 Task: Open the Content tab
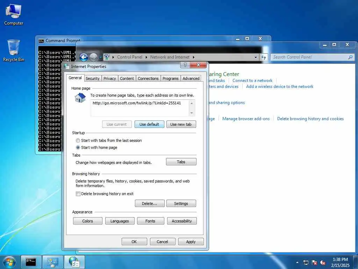click(127, 78)
